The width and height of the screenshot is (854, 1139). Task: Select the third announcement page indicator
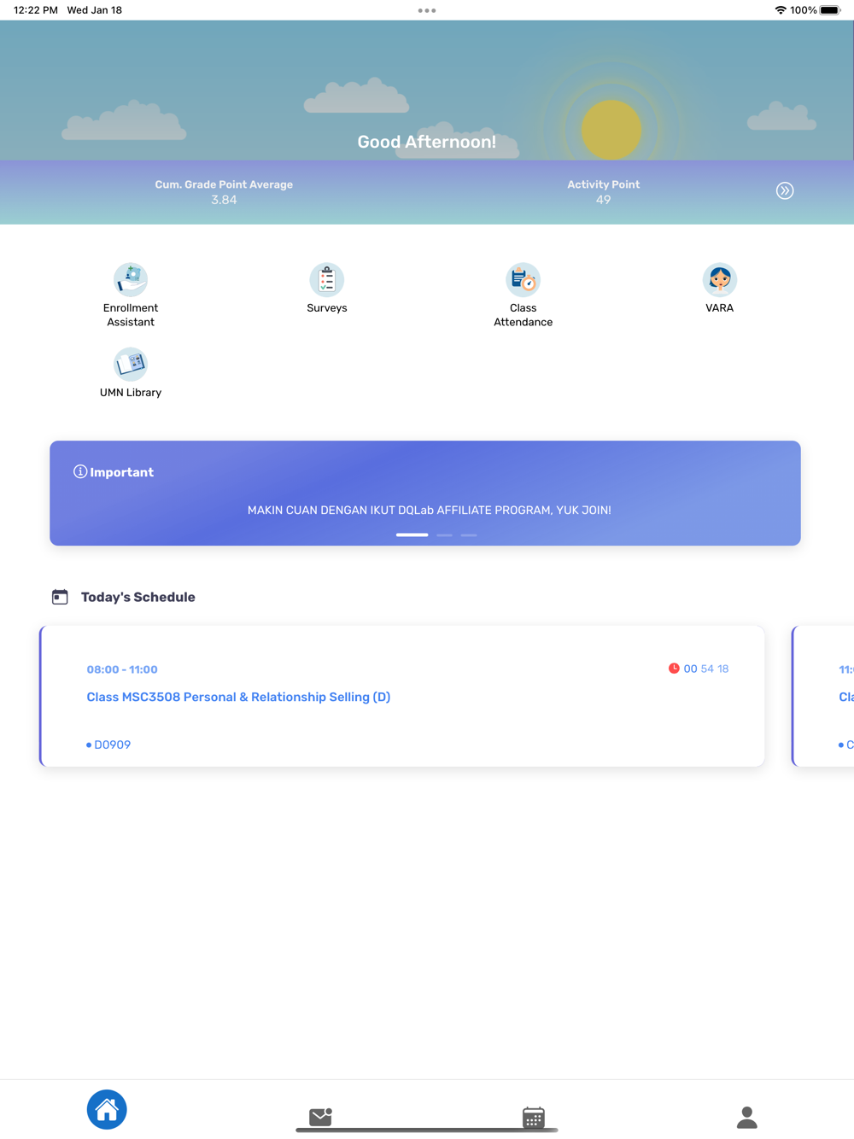[469, 534]
